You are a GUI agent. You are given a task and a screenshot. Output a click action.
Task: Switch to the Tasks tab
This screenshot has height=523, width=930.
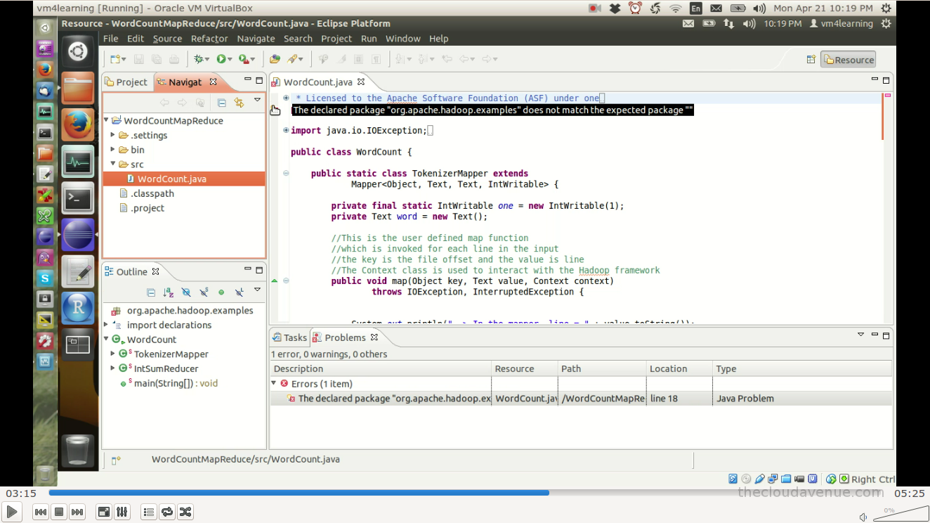(x=290, y=337)
